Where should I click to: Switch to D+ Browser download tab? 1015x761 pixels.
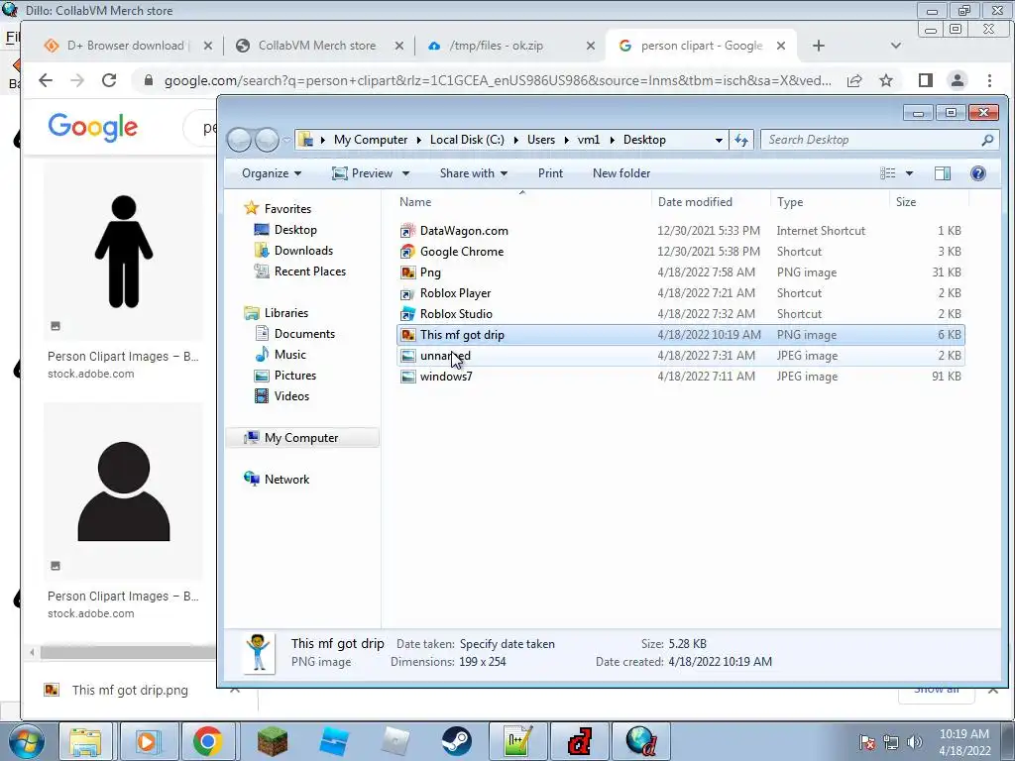pos(124,46)
